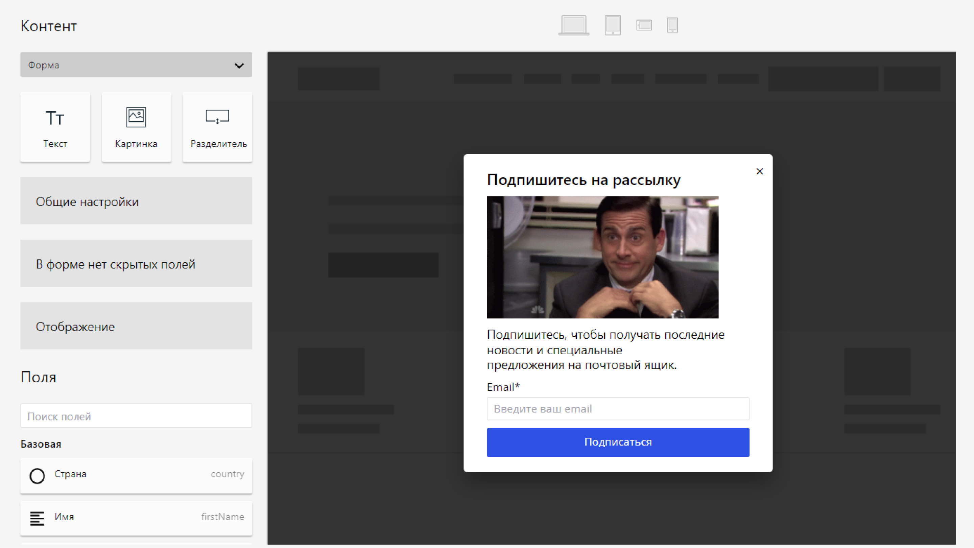Click the Страна radio field icon
The image size is (974, 548).
click(37, 476)
